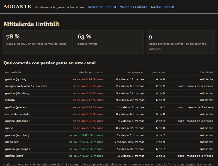Screen dimensions: 218x166
Task: Click '7 vídeos, 38 tramos' cell
Action: (130, 149)
